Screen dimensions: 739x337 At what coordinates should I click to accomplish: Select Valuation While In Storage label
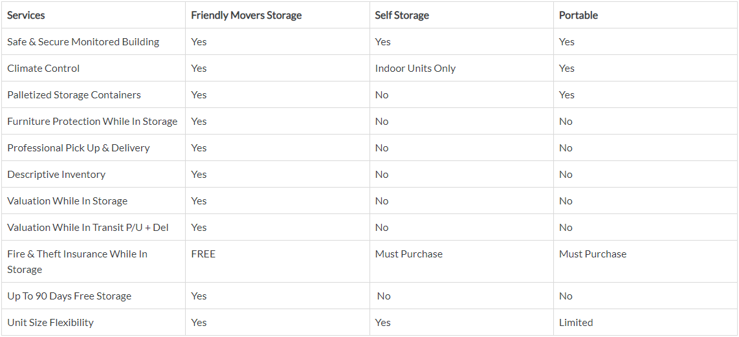[x=67, y=201]
